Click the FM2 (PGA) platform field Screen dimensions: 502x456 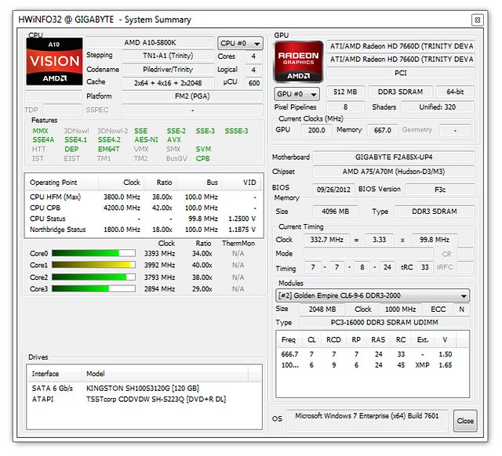tap(192, 96)
